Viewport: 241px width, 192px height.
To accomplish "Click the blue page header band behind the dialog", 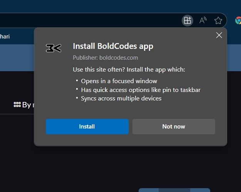I will 17,58.
